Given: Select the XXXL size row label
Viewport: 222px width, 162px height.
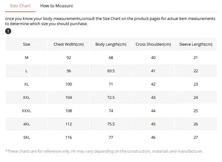Looking at the screenshot, I should (27, 111).
